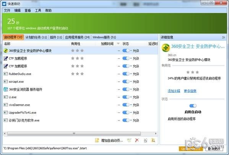The image size is (229, 155).
Task: Open state dropdown arrow for UpgraderFtcTo41.exe
Action: tap(131, 113)
